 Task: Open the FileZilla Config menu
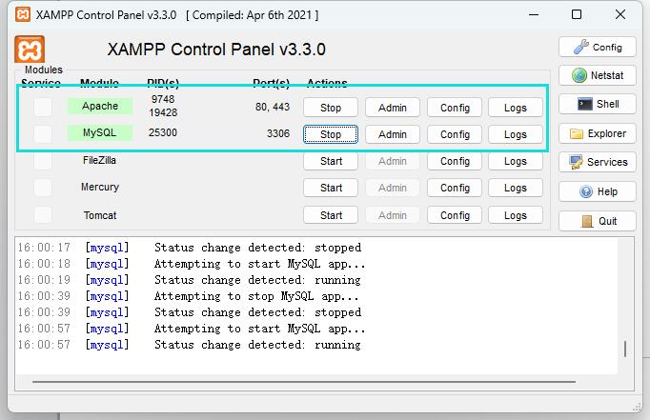pos(455,161)
